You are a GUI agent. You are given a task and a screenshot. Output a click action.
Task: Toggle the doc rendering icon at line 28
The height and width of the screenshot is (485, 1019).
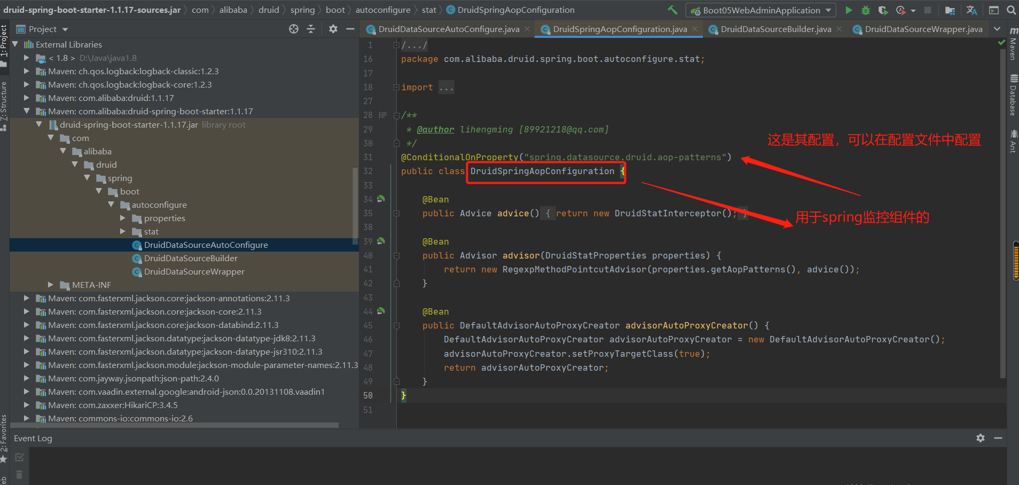click(382, 115)
